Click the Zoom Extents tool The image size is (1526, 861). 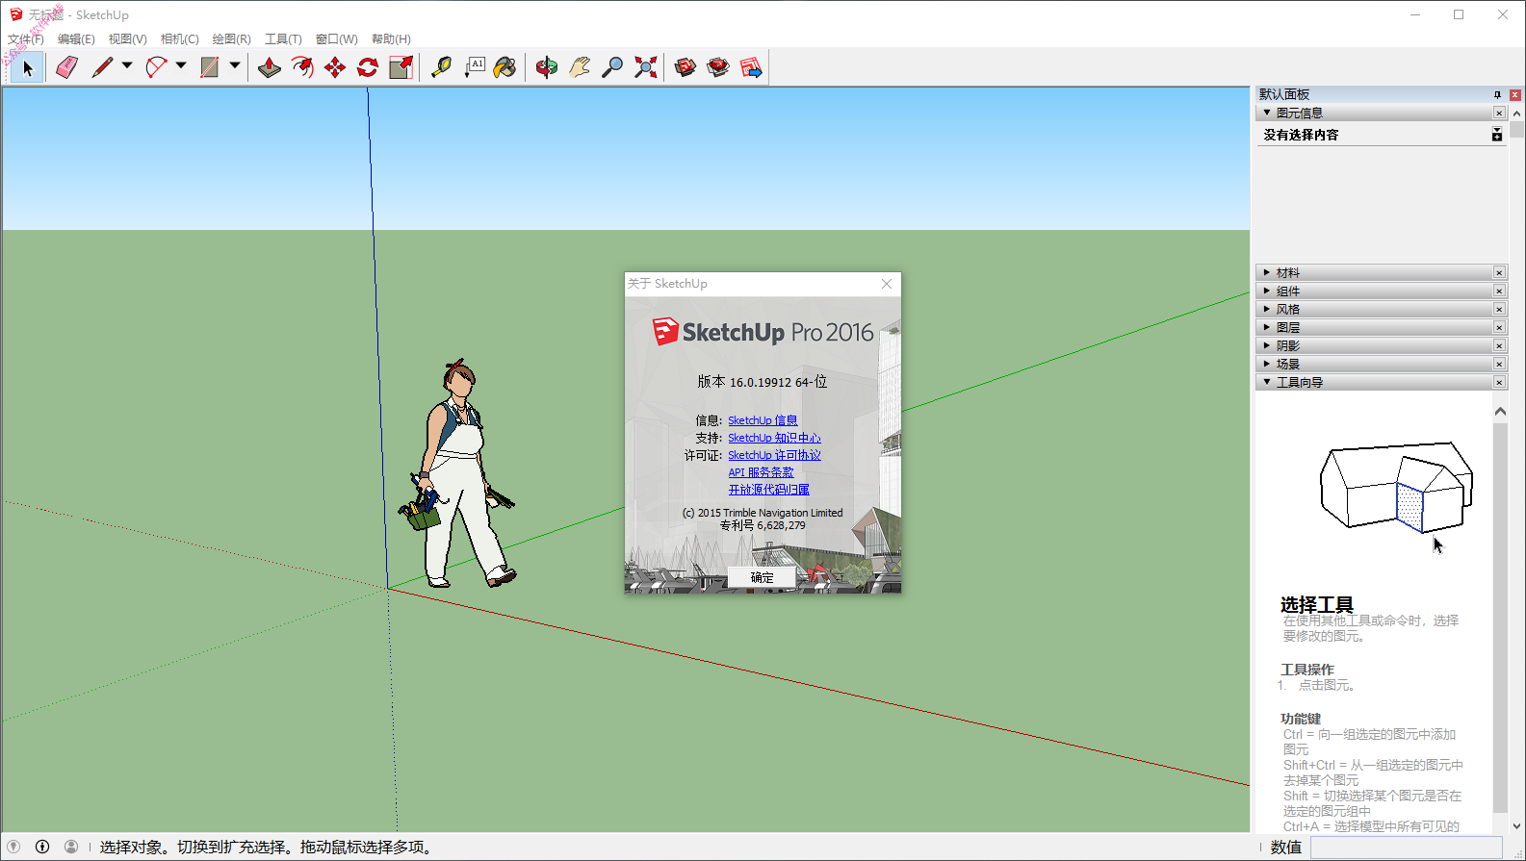point(646,67)
